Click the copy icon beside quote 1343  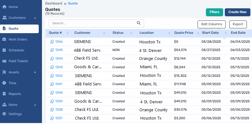[52, 67]
